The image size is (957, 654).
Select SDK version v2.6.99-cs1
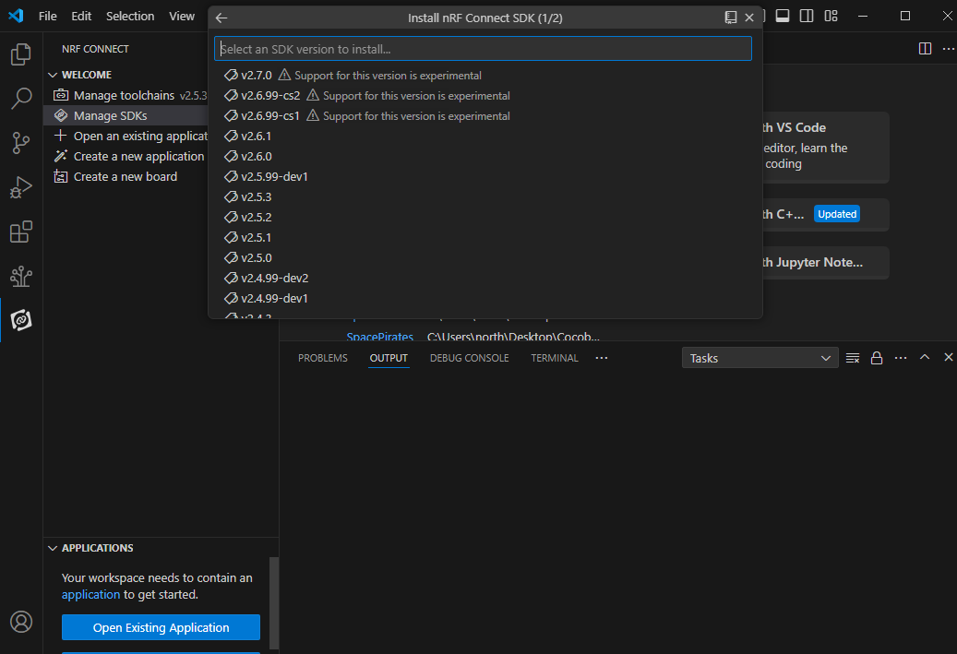(485, 116)
